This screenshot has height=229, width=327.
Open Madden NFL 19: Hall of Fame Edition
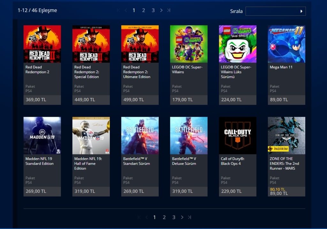tap(91, 136)
